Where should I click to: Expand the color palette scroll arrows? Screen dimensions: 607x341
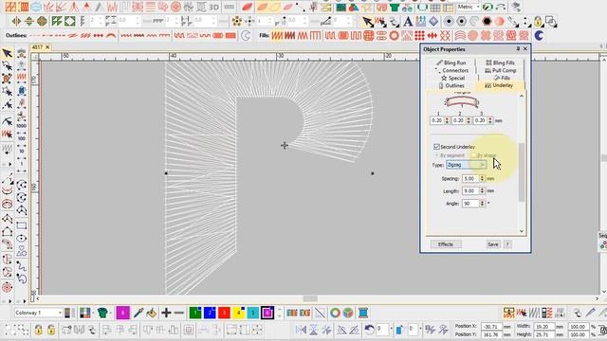pyautogui.click(x=280, y=313)
